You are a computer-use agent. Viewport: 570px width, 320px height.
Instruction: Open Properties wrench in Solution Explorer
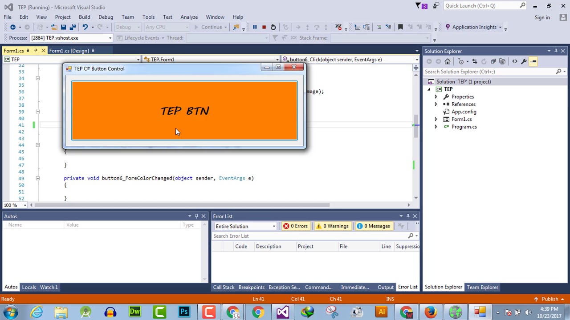(x=524, y=61)
